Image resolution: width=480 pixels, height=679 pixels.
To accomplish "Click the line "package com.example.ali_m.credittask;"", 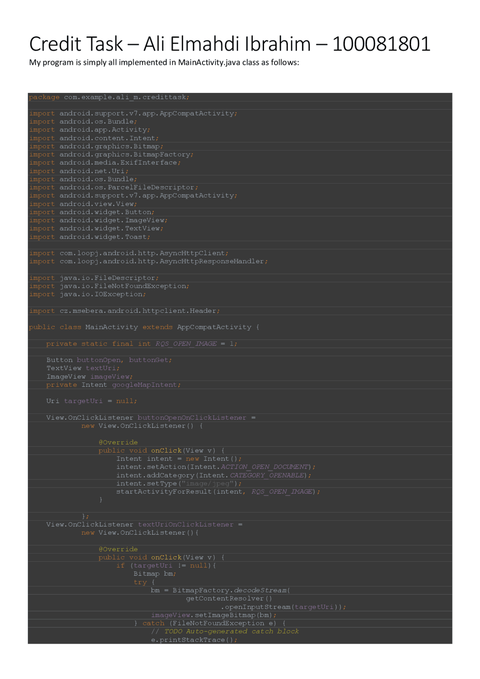I will click(109, 97).
